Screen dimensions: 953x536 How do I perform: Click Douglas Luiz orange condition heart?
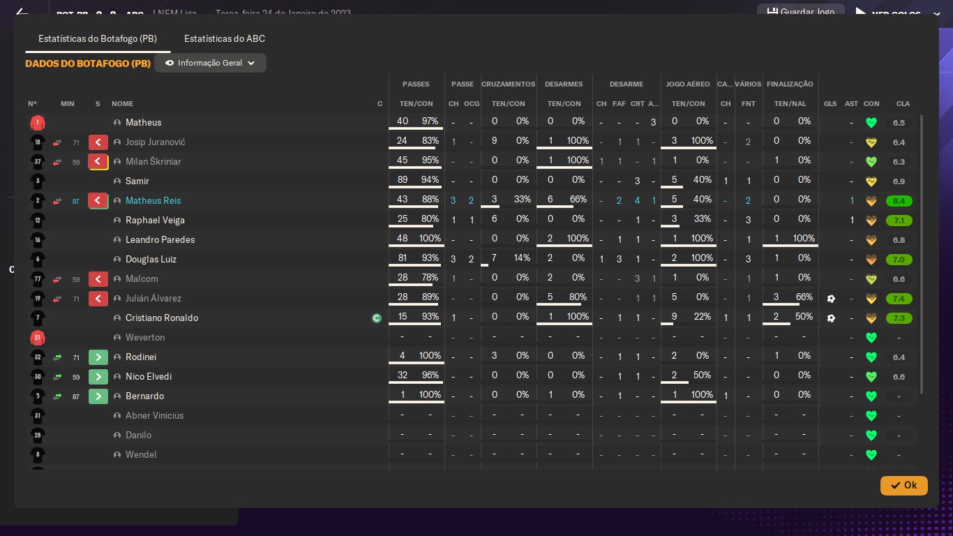(871, 260)
